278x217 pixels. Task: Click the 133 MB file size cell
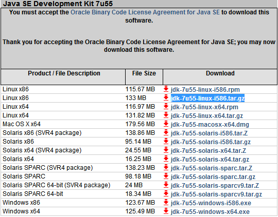coord(136,98)
